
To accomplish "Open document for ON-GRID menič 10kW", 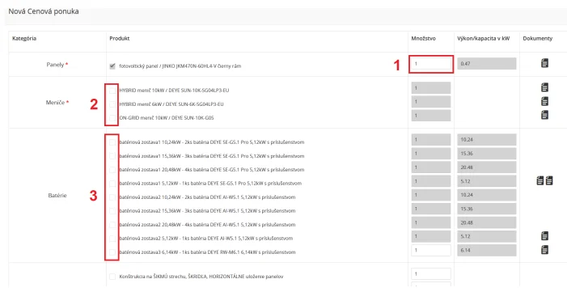I will 544,115.
